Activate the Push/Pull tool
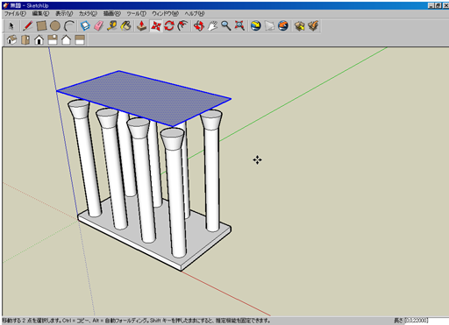The width and height of the screenshot is (449, 325). pos(142,26)
